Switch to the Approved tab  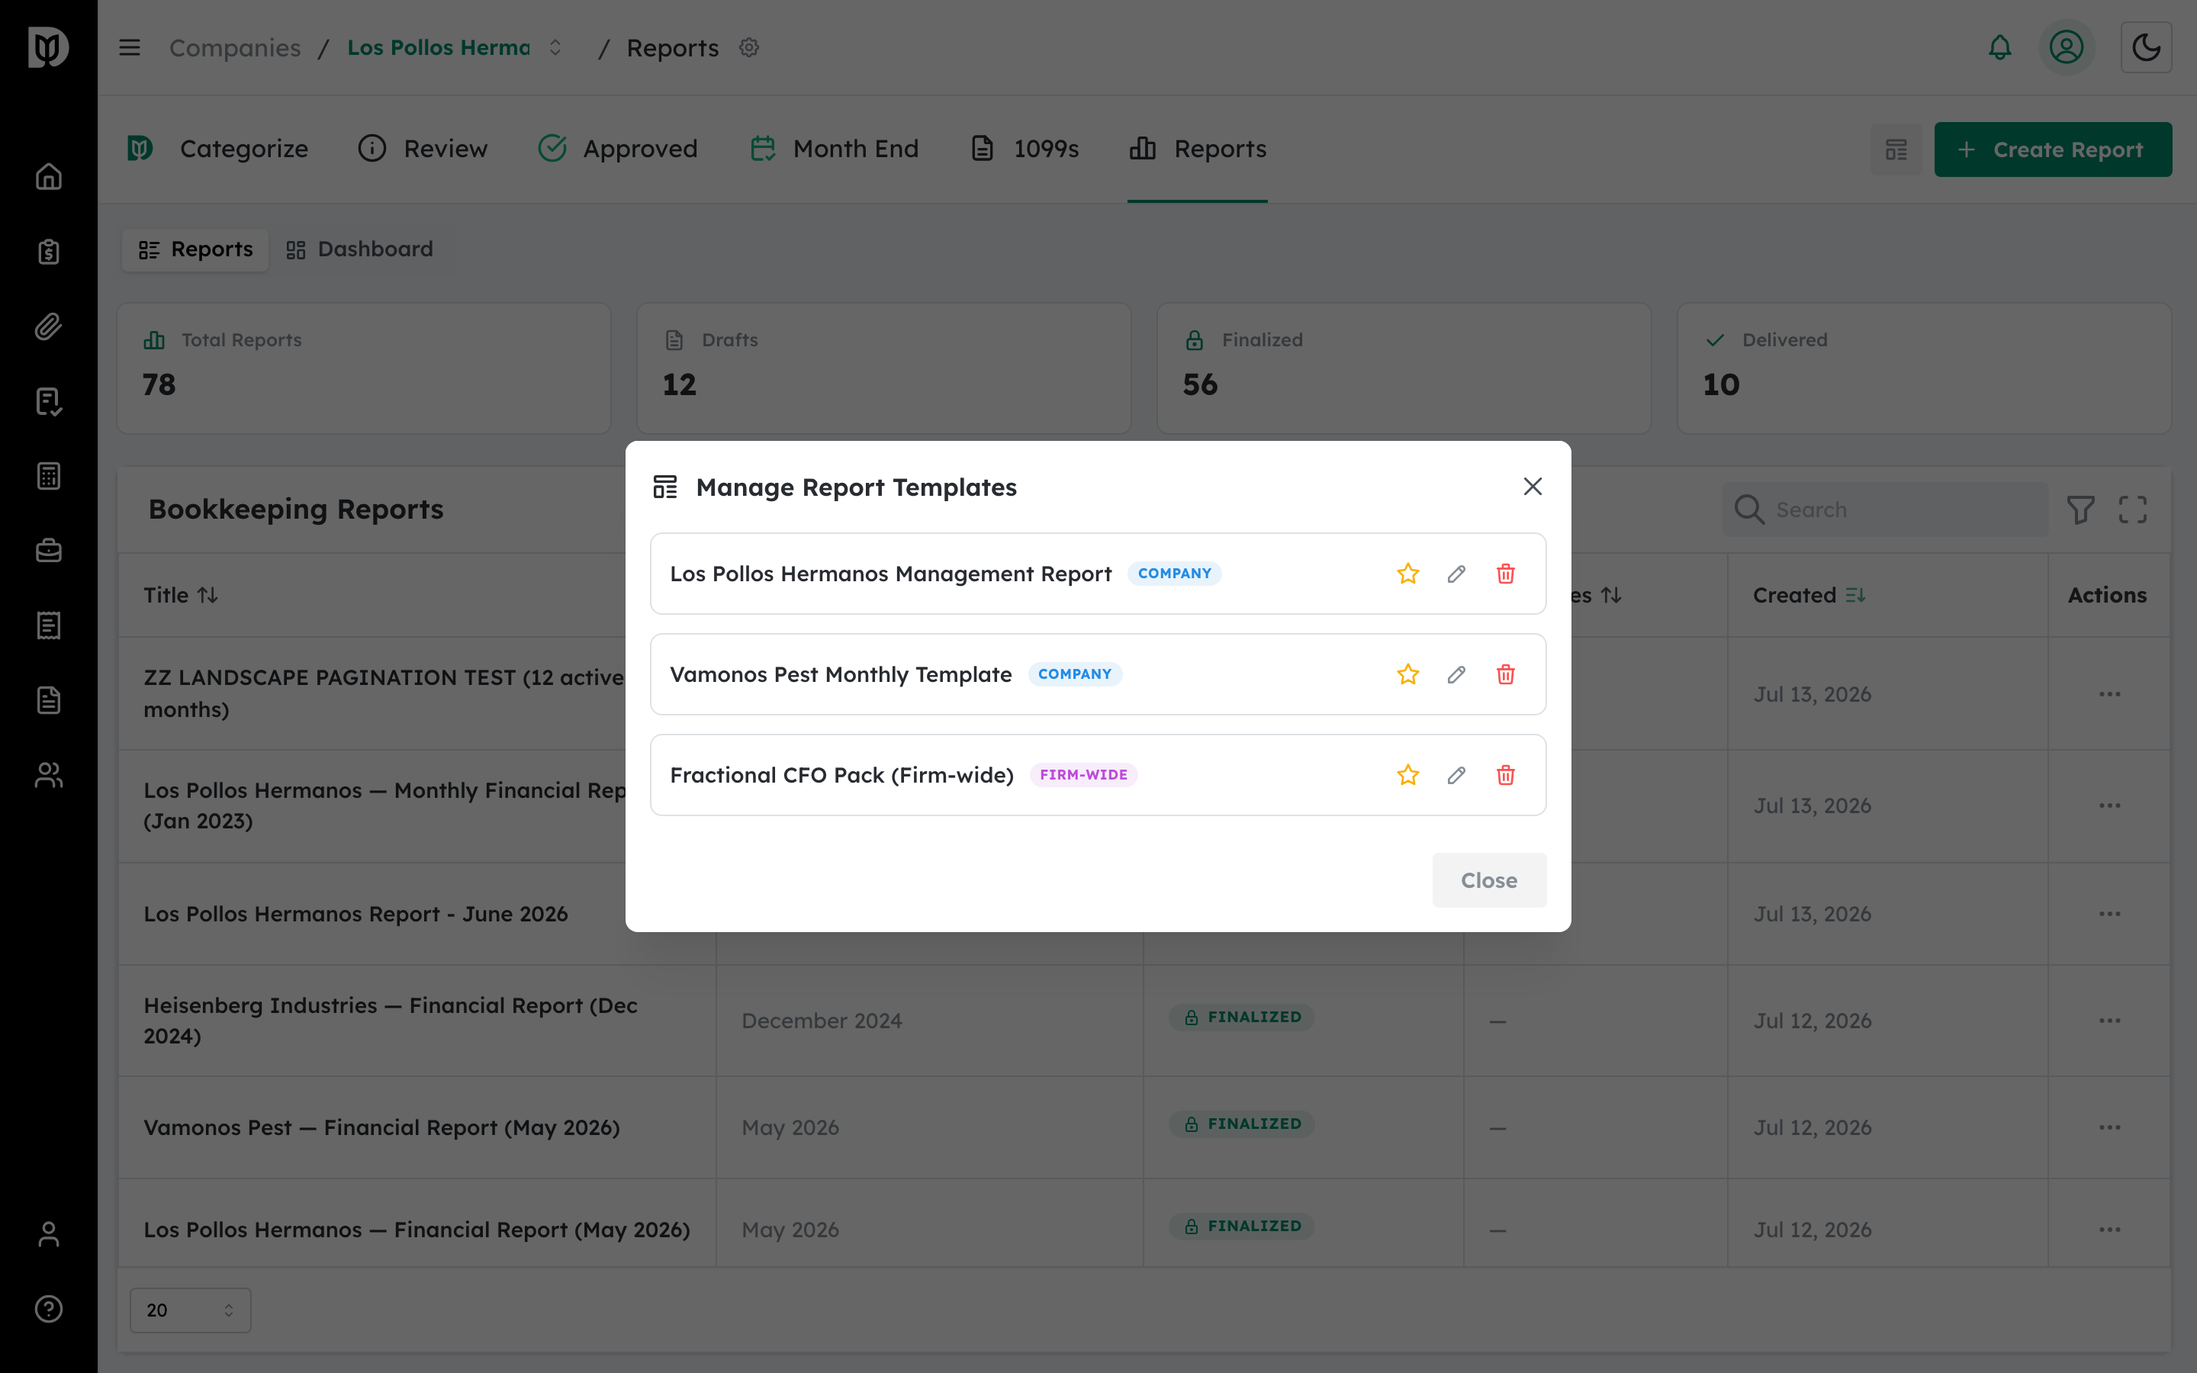click(x=618, y=149)
